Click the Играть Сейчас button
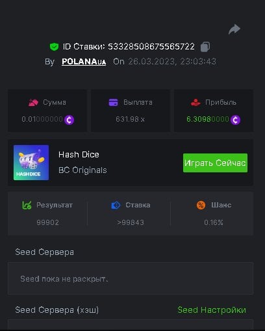Viewport: 265px width, 331px height. tap(215, 163)
